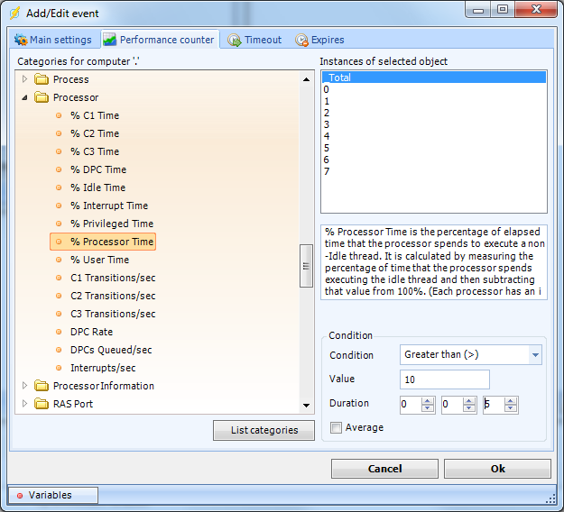Click the bullet icon beside DPC Rate
The height and width of the screenshot is (512, 564).
click(59, 332)
